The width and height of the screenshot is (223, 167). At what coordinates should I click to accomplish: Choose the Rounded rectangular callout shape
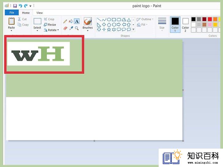tap(119, 30)
